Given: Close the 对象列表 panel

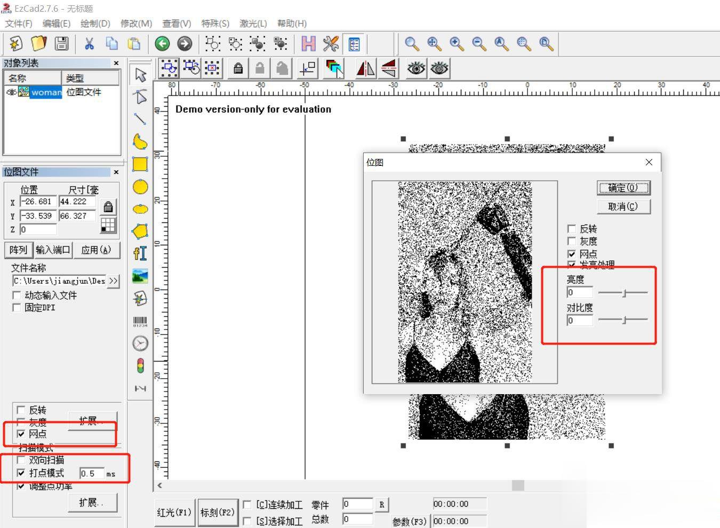Looking at the screenshot, I should 116,63.
